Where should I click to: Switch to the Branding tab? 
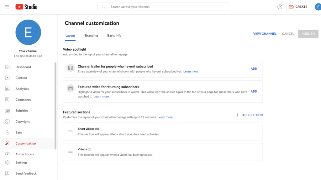coord(91,36)
